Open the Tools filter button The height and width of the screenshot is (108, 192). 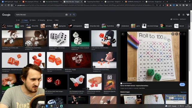(x=73, y=20)
